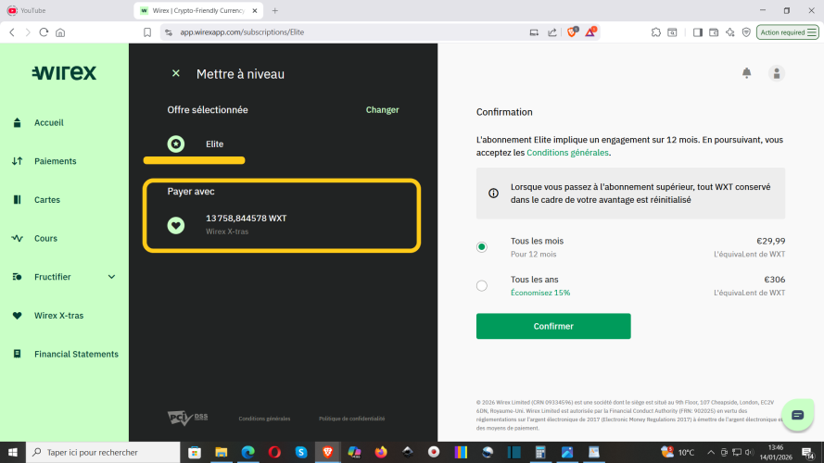Screen dimensions: 824x463
Task: Open the chat support bubble
Action: tap(797, 415)
